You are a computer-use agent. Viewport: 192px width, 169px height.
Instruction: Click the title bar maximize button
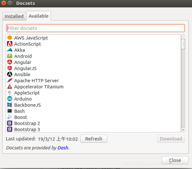tap(10, 3)
